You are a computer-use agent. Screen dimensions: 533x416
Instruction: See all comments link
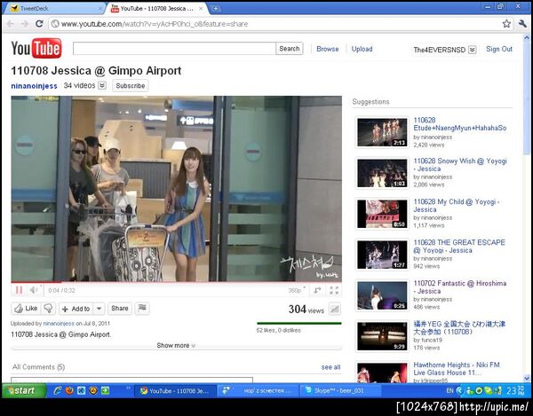pos(330,367)
